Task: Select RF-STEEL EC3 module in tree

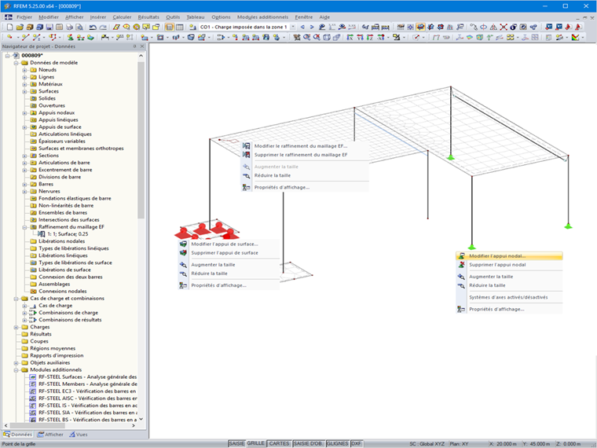Action: (x=87, y=391)
